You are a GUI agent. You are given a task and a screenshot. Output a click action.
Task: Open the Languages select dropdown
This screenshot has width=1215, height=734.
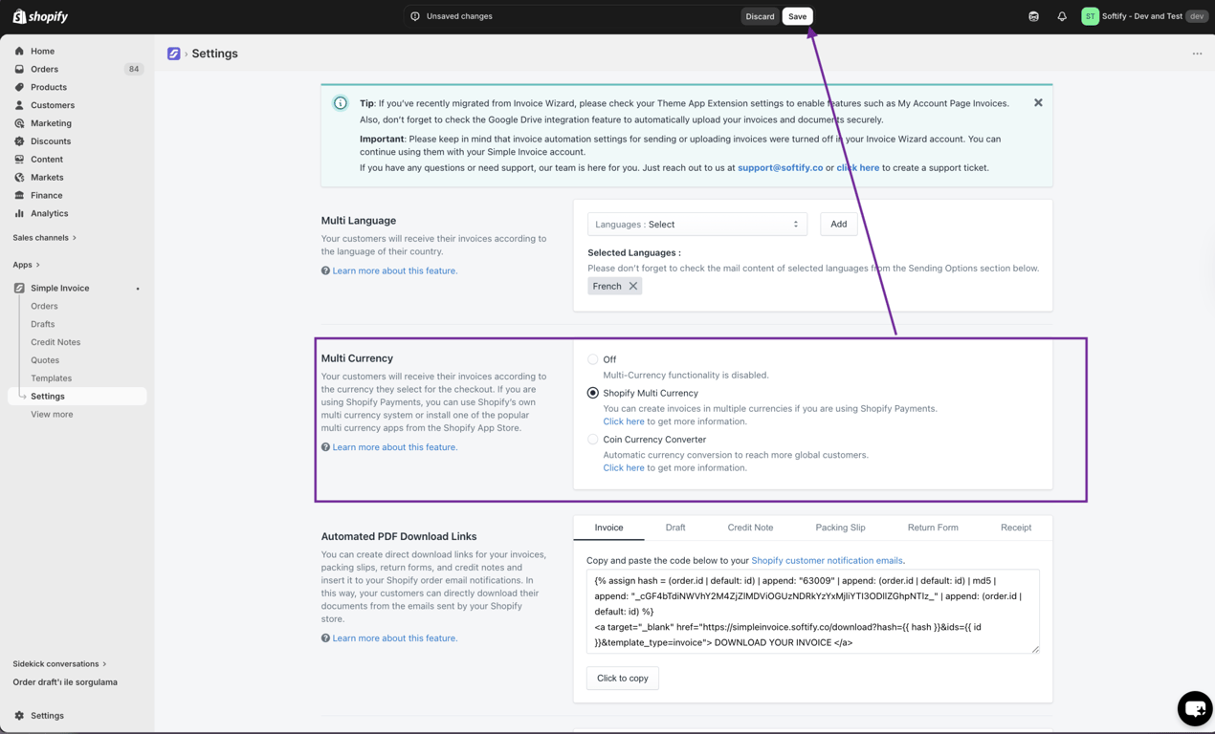pos(697,224)
